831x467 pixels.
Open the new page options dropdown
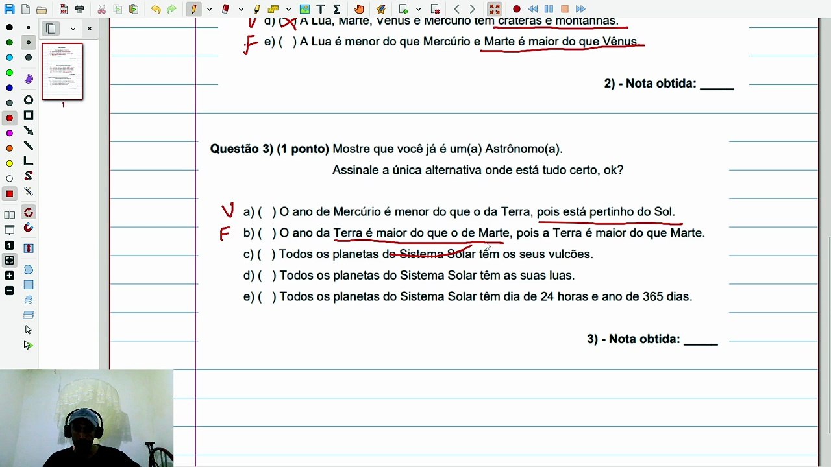[418, 9]
